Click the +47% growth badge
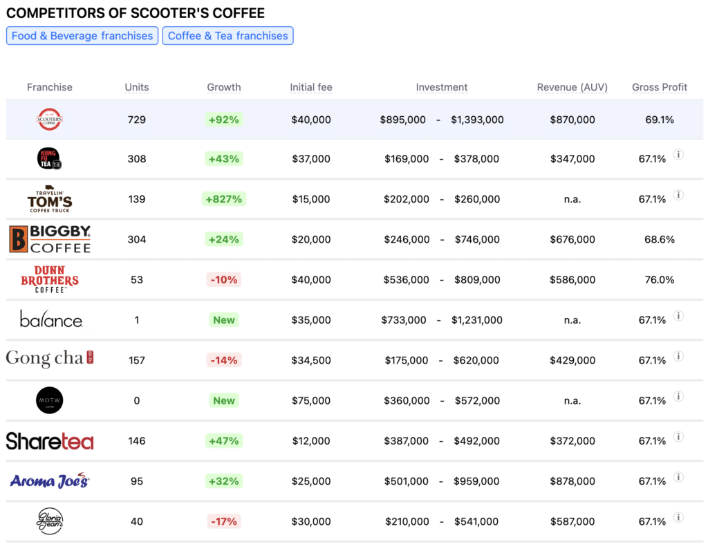The image size is (708, 551). coord(224,441)
